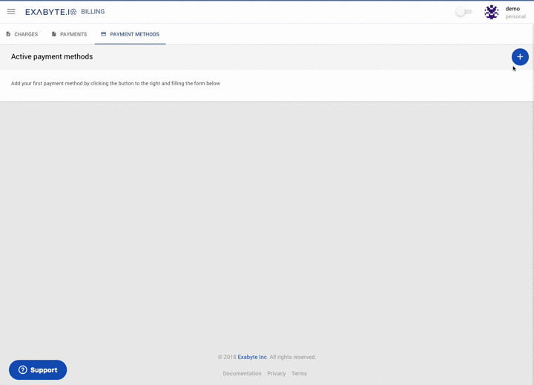The height and width of the screenshot is (385, 534).
Task: Open the Exabyte Inc link in footer
Action: 252,357
